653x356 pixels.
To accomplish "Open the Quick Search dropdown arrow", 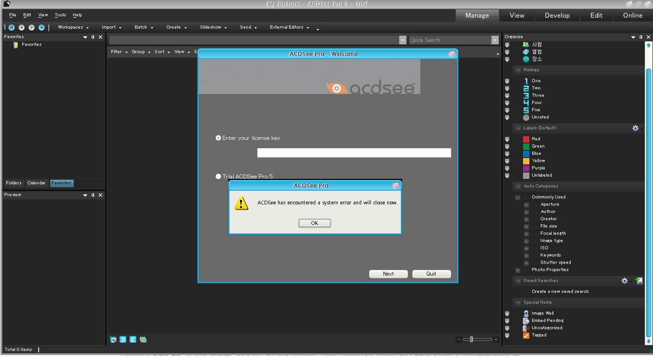I will click(x=495, y=40).
